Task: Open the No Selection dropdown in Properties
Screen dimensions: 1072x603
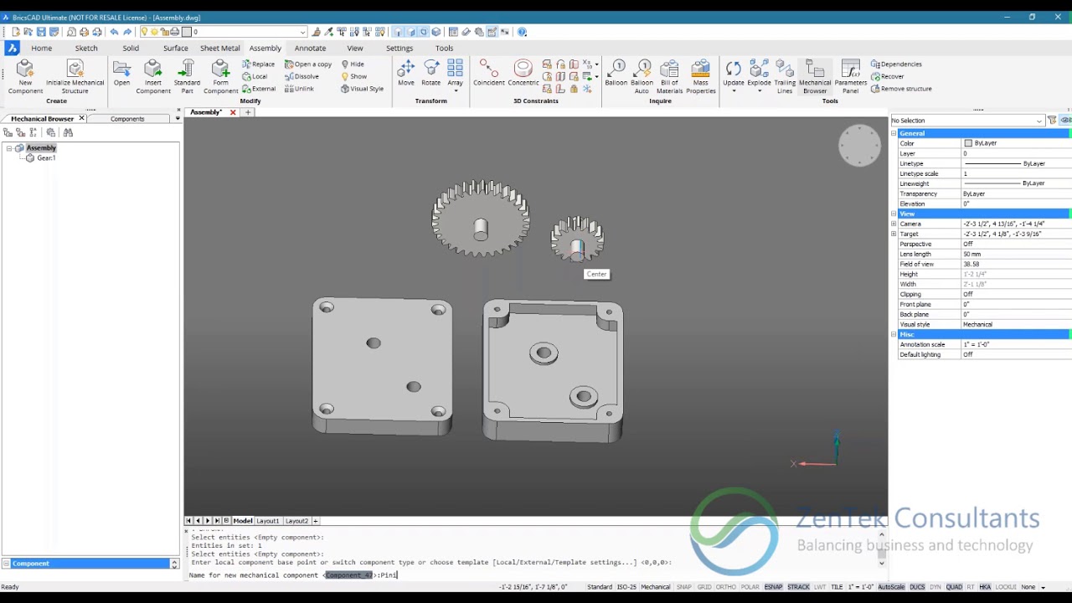Action: click(x=1039, y=121)
